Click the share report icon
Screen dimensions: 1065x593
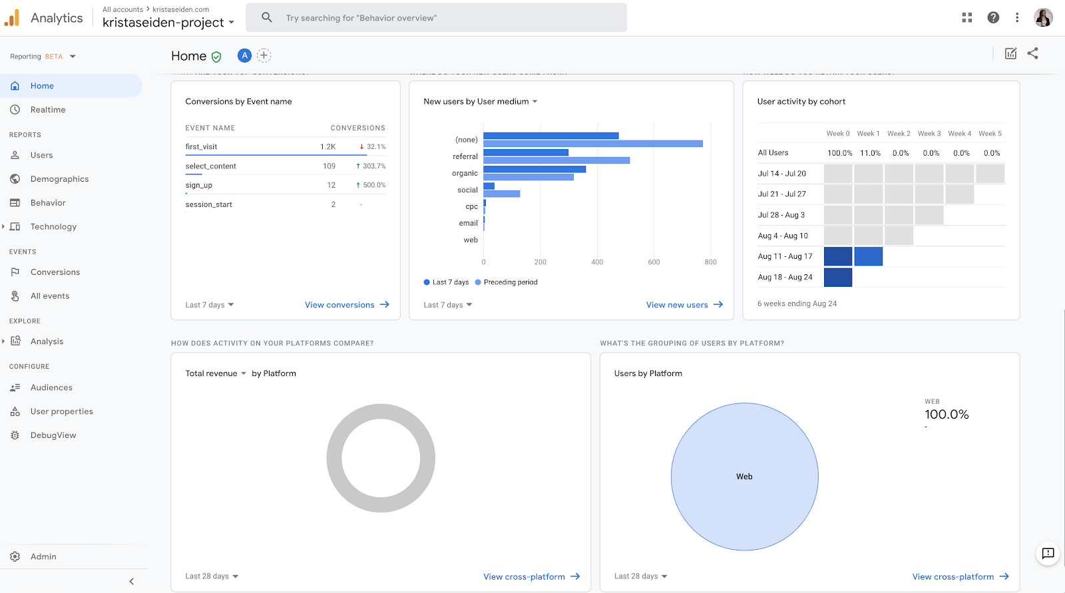(1032, 53)
